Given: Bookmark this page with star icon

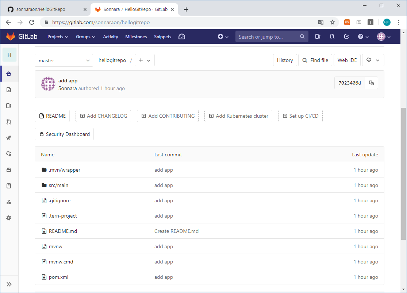Looking at the screenshot, I should [x=333, y=22].
